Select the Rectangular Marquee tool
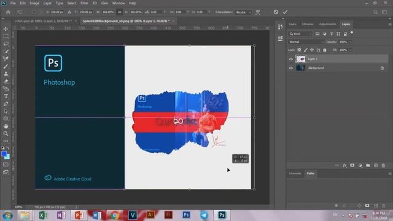Viewport: 393px width, 221px height. click(x=6, y=36)
